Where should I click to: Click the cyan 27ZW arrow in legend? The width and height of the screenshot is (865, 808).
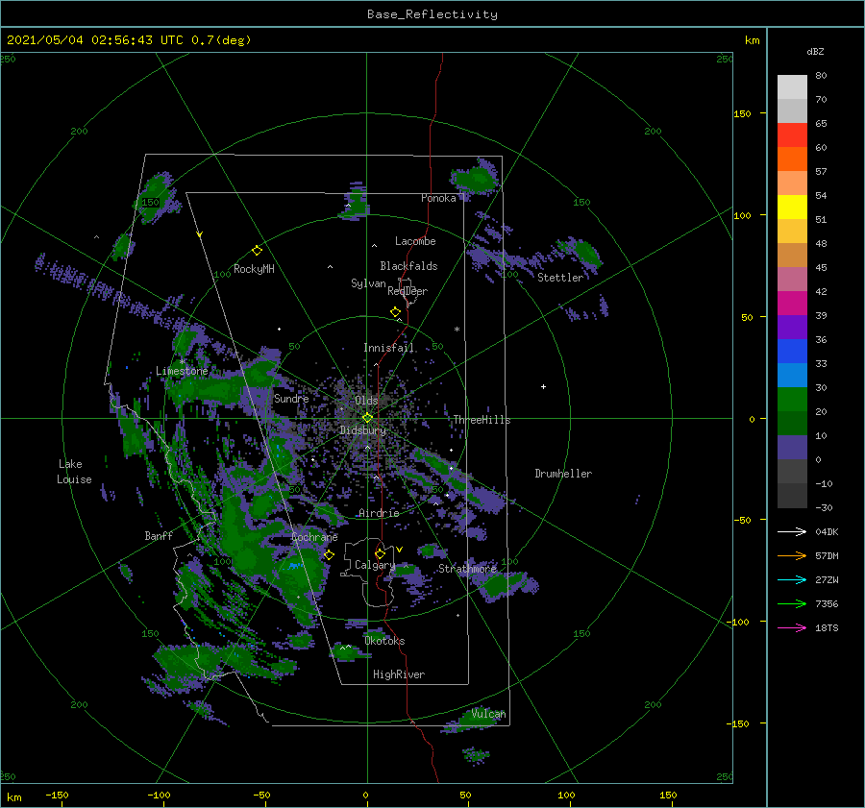pyautogui.click(x=792, y=579)
